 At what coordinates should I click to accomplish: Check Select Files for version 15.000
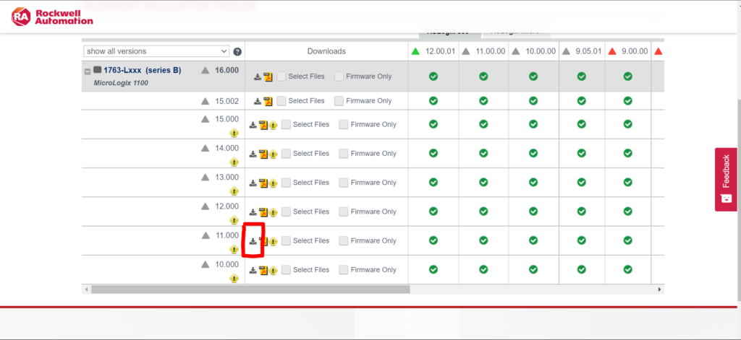287,124
